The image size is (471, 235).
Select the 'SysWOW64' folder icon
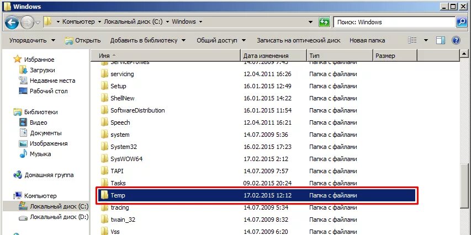point(104,158)
